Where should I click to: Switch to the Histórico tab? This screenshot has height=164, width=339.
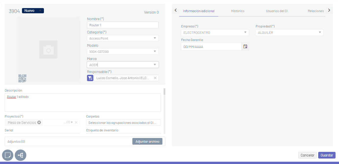pyautogui.click(x=238, y=11)
